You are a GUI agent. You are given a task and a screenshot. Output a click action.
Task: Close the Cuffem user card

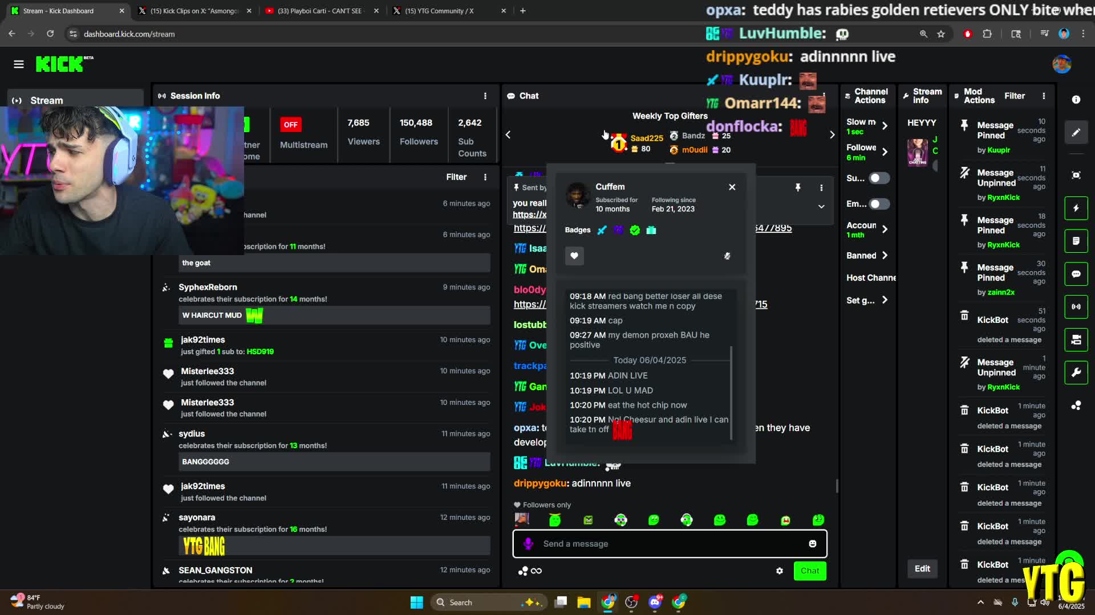click(732, 187)
